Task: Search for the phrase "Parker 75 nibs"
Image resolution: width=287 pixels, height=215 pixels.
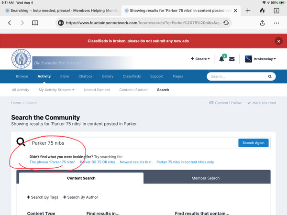Action: (52, 162)
